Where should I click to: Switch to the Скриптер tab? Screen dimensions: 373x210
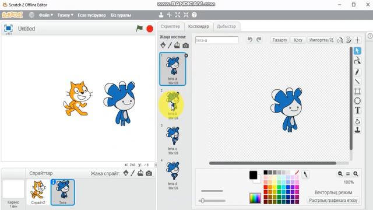coord(170,26)
